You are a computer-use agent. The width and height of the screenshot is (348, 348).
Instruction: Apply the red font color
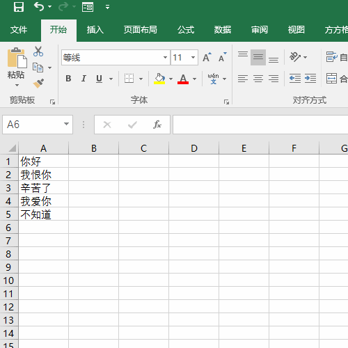tap(183, 79)
